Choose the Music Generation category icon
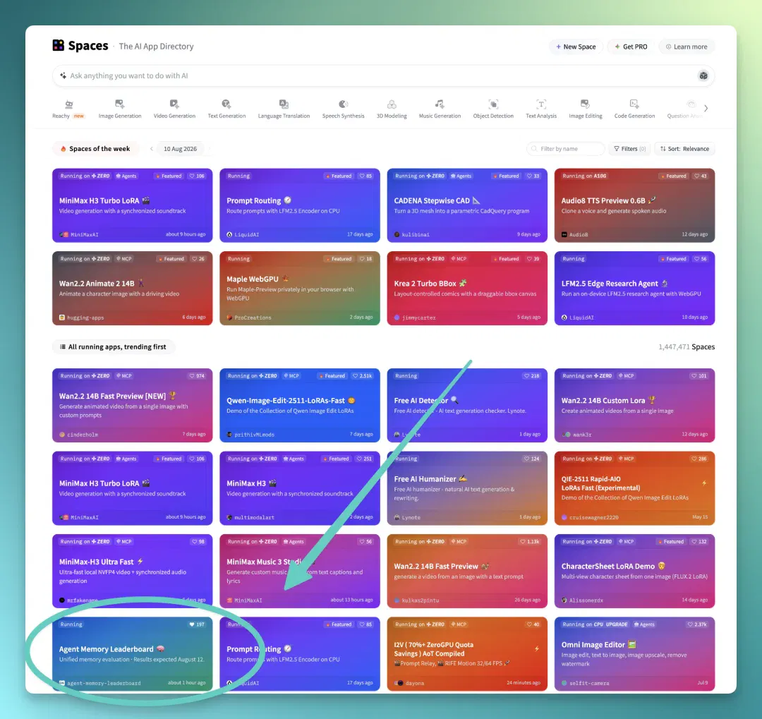762x719 pixels. click(440, 104)
